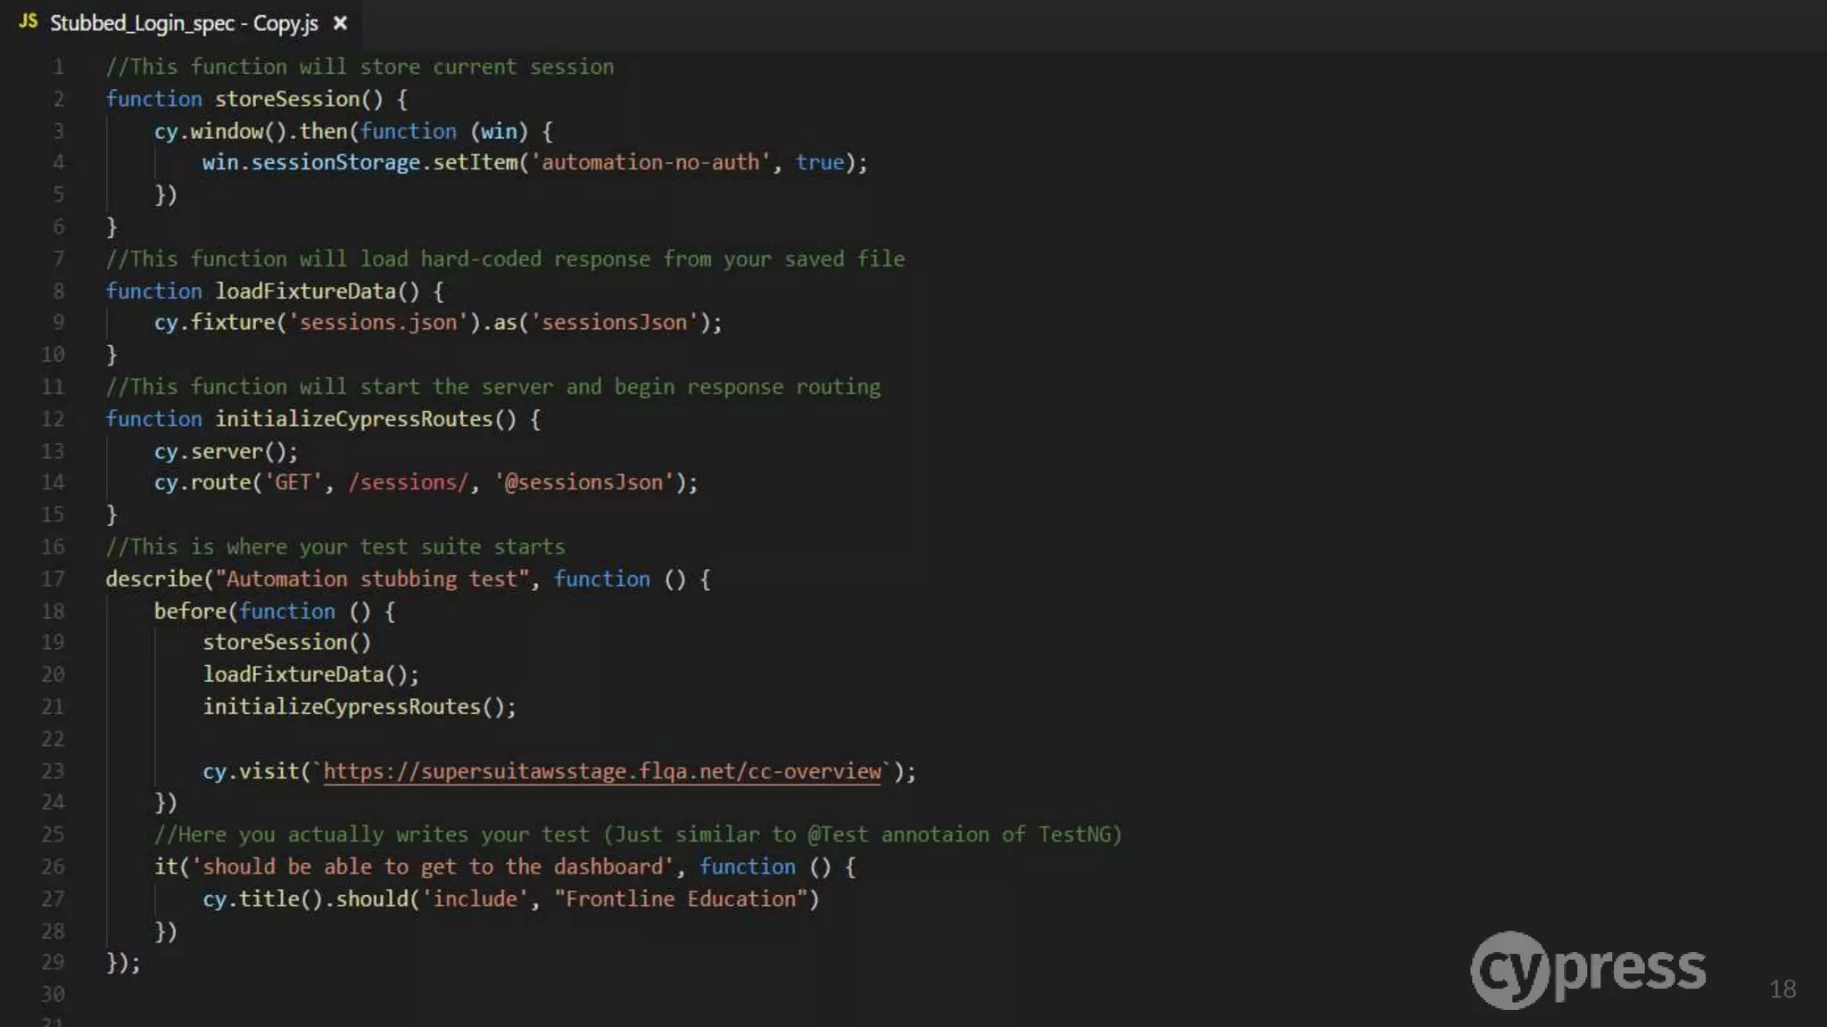Click the 'automation-no-auth' string
This screenshot has width=1827, height=1027.
[650, 162]
